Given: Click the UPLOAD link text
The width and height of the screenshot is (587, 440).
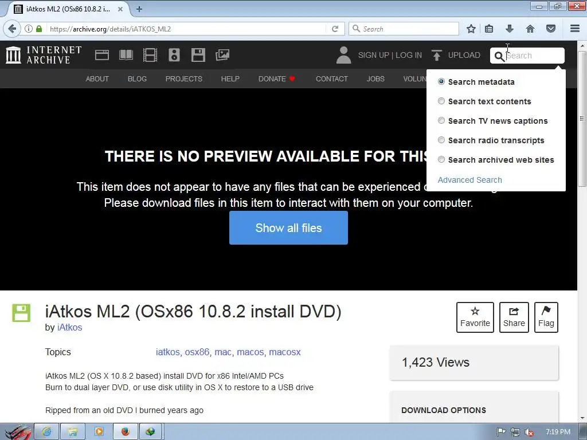Looking at the screenshot, I should click(464, 55).
